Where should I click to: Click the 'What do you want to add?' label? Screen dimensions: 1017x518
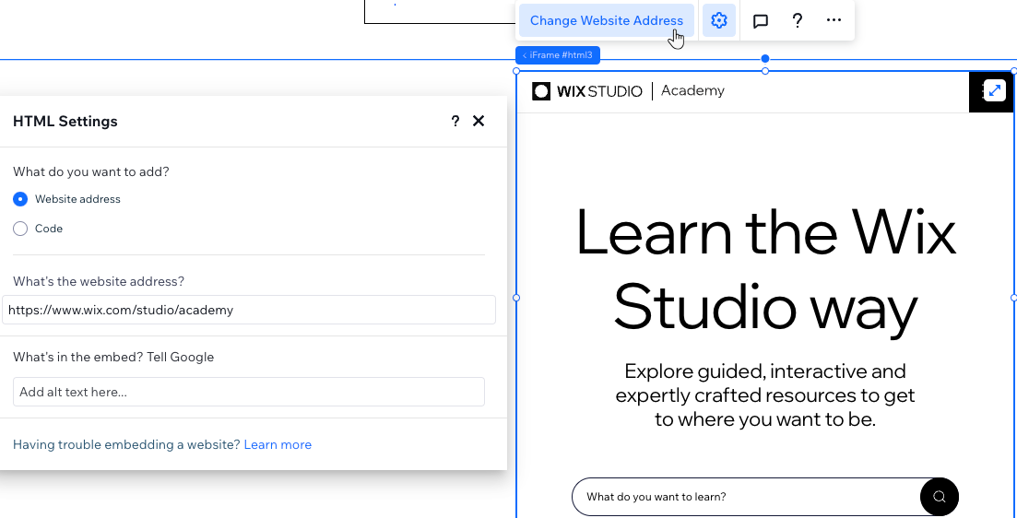click(x=90, y=172)
